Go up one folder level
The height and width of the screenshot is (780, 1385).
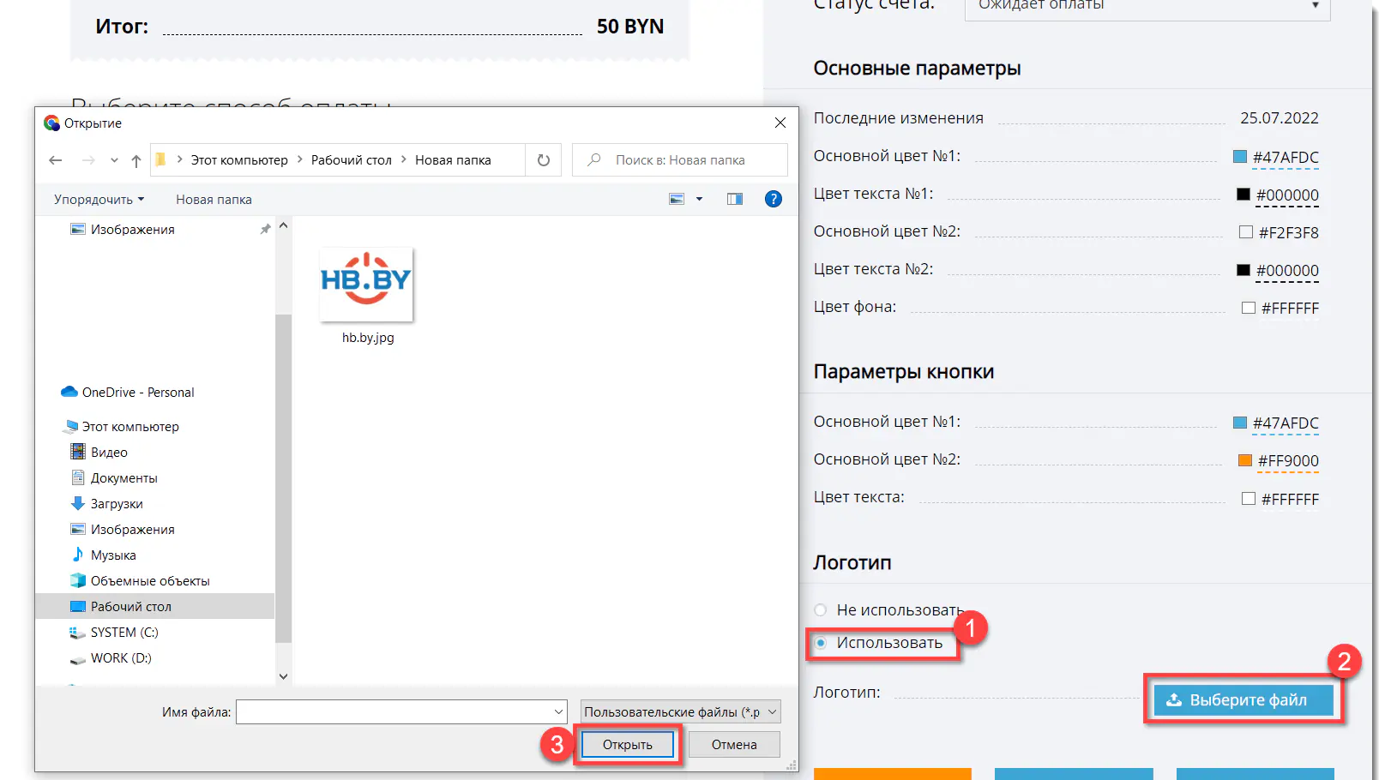click(x=135, y=160)
